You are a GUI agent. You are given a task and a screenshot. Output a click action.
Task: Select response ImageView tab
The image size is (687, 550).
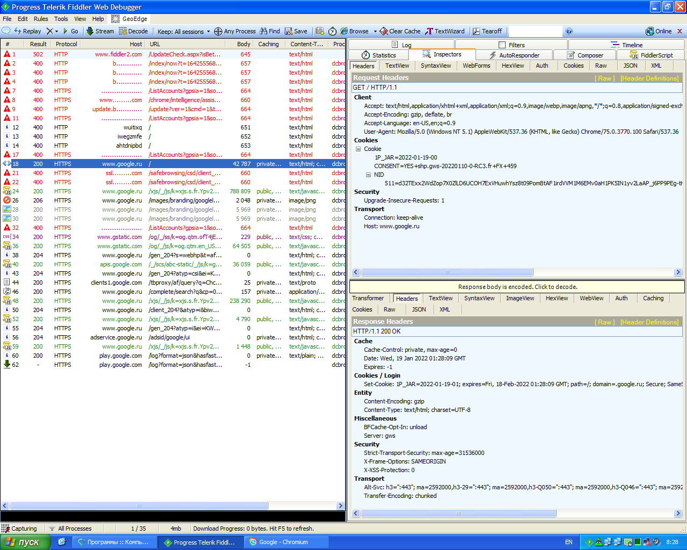coord(520,298)
